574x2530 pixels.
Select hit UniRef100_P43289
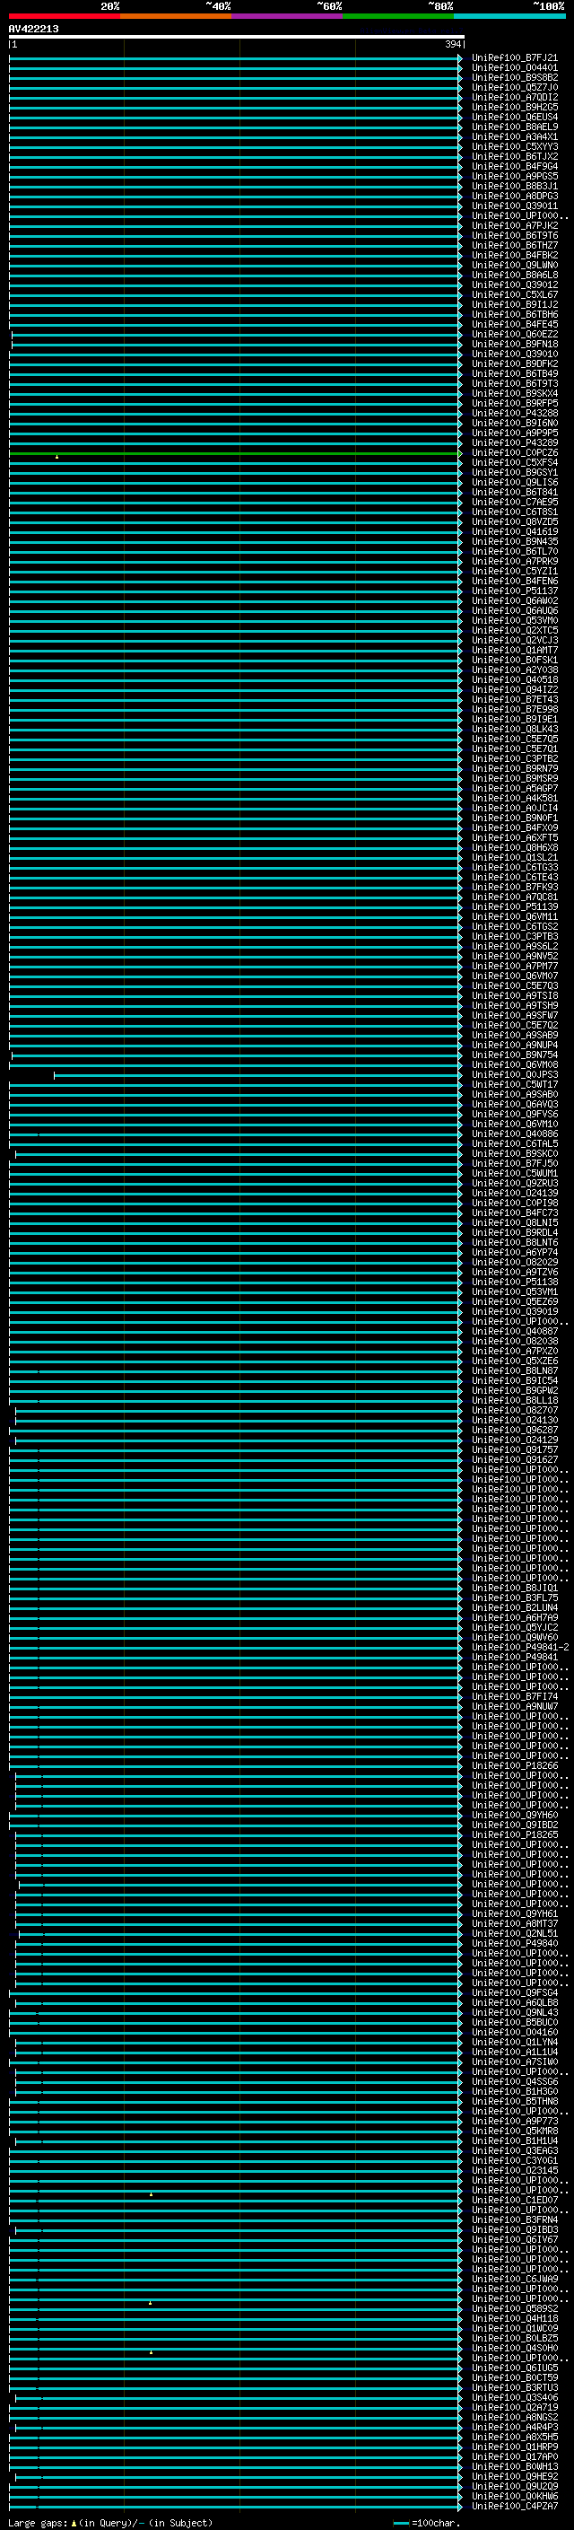click(x=514, y=443)
